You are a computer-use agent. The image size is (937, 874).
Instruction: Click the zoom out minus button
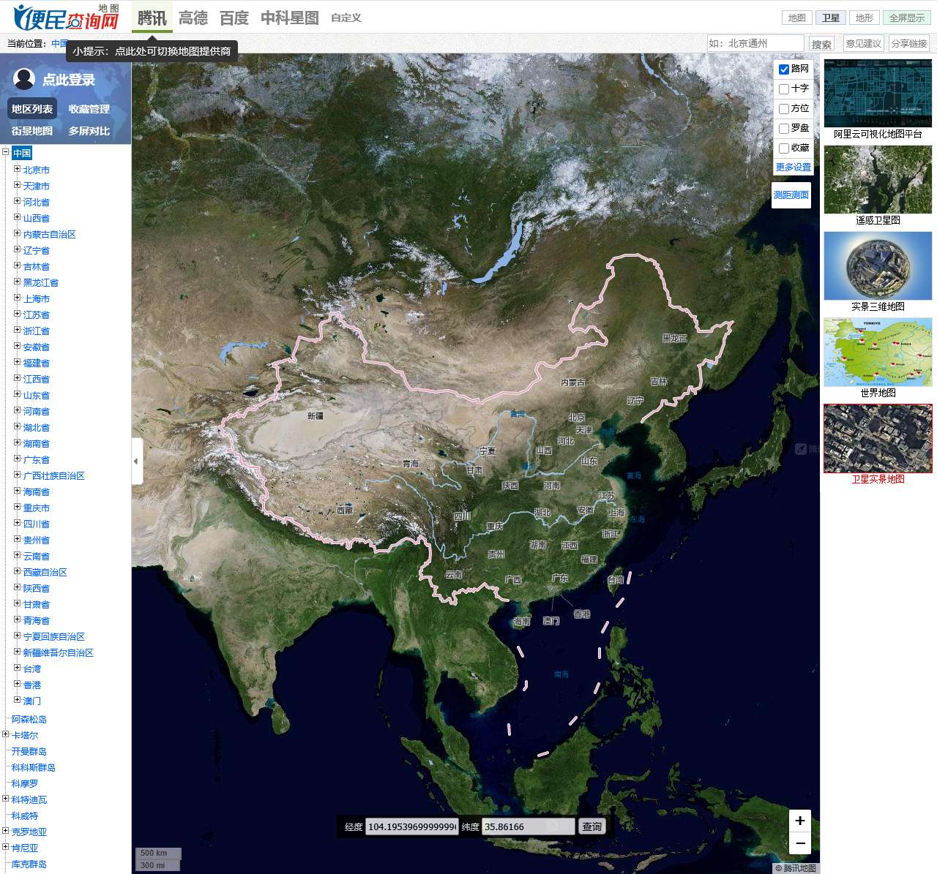[x=800, y=843]
